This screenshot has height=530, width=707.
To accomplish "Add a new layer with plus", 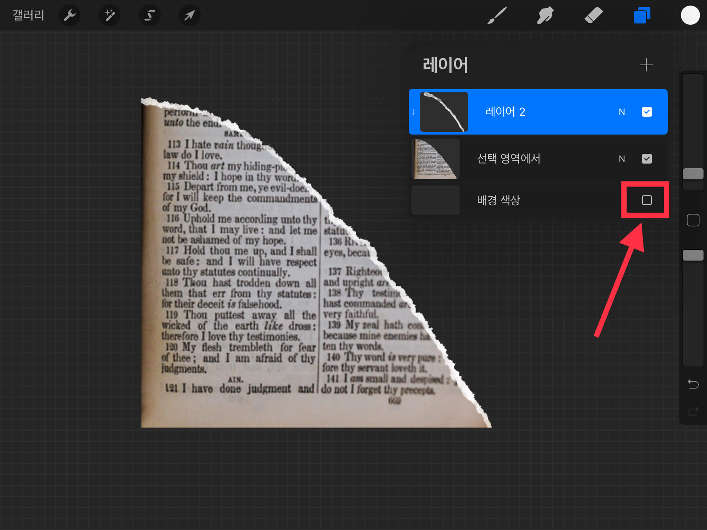I will (x=646, y=65).
